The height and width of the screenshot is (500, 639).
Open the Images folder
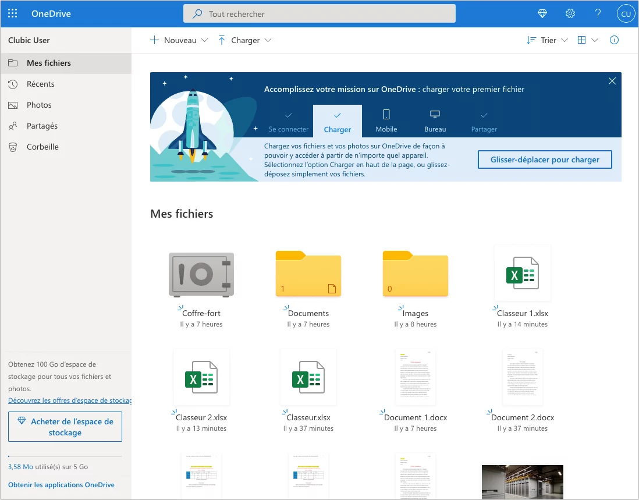(416, 274)
